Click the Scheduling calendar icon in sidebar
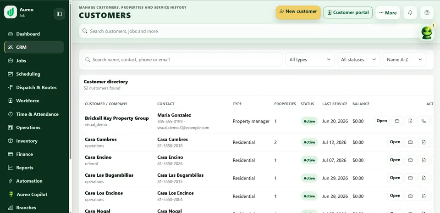 (11, 74)
